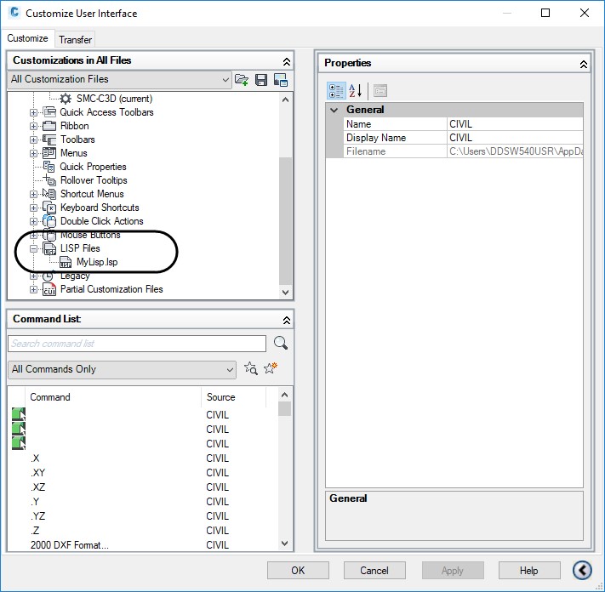605x592 pixels.
Task: Click the Load partial customization file icon
Action: tap(242, 80)
